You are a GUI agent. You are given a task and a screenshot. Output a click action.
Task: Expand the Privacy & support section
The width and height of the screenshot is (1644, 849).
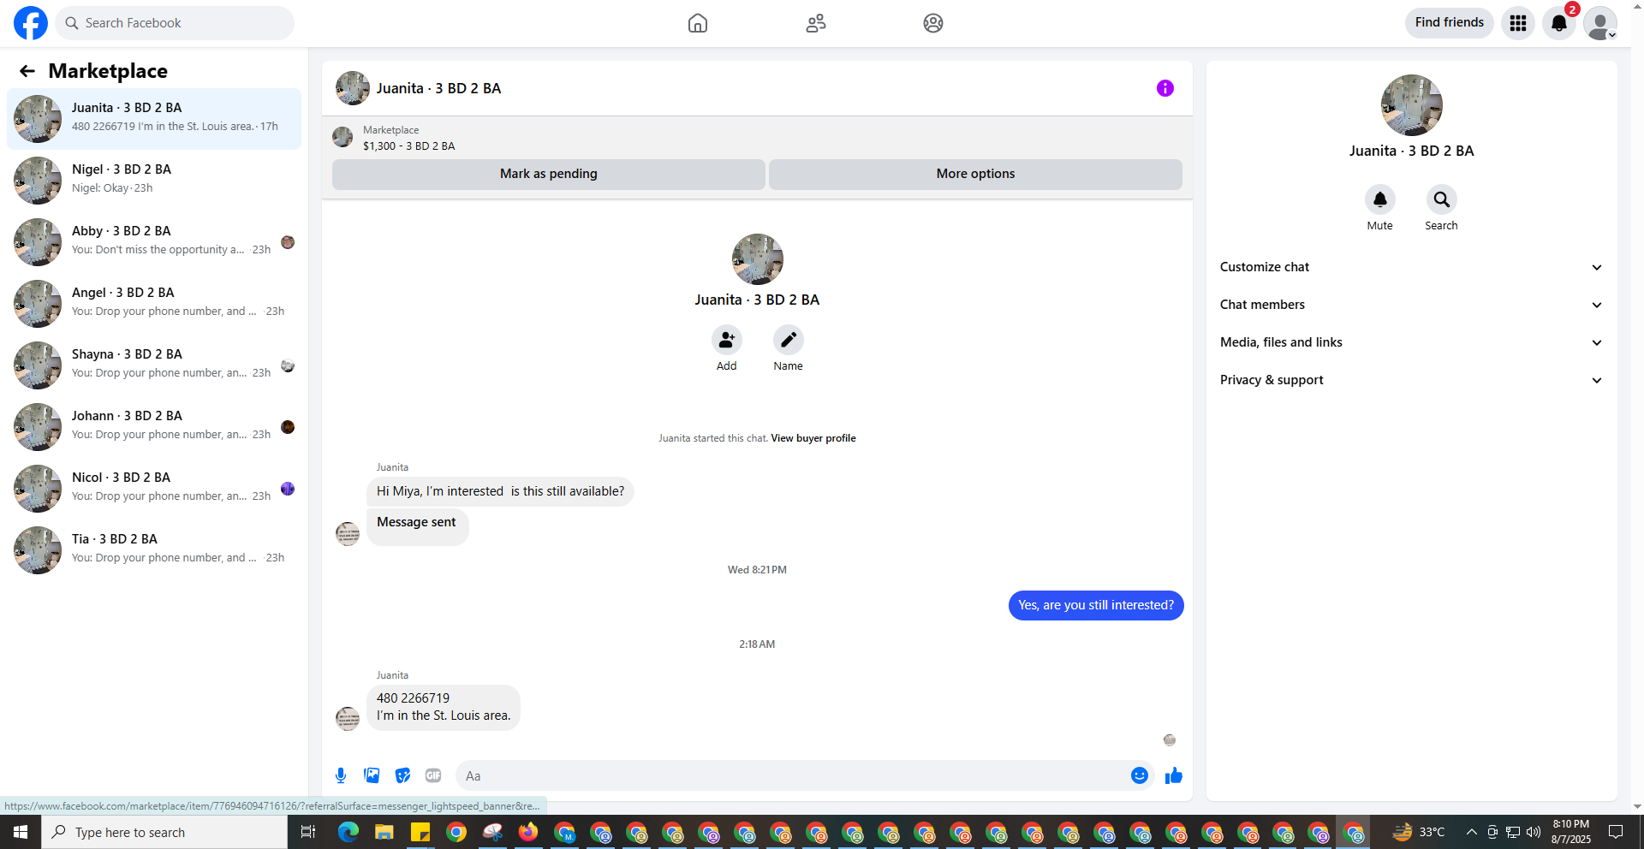point(1412,380)
